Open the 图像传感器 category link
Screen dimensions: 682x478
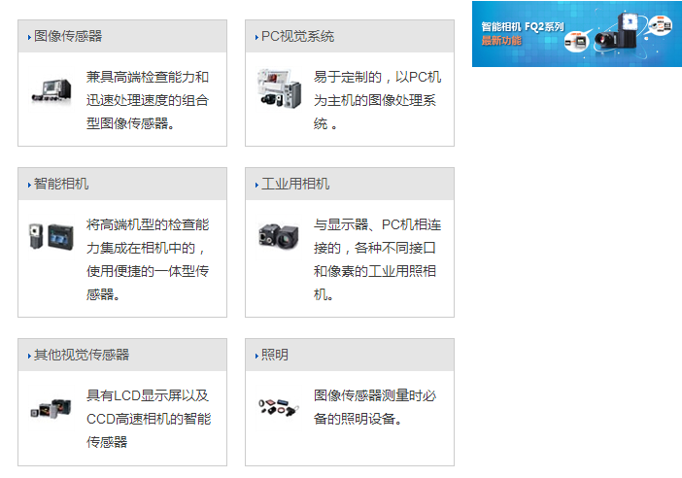[x=68, y=36]
